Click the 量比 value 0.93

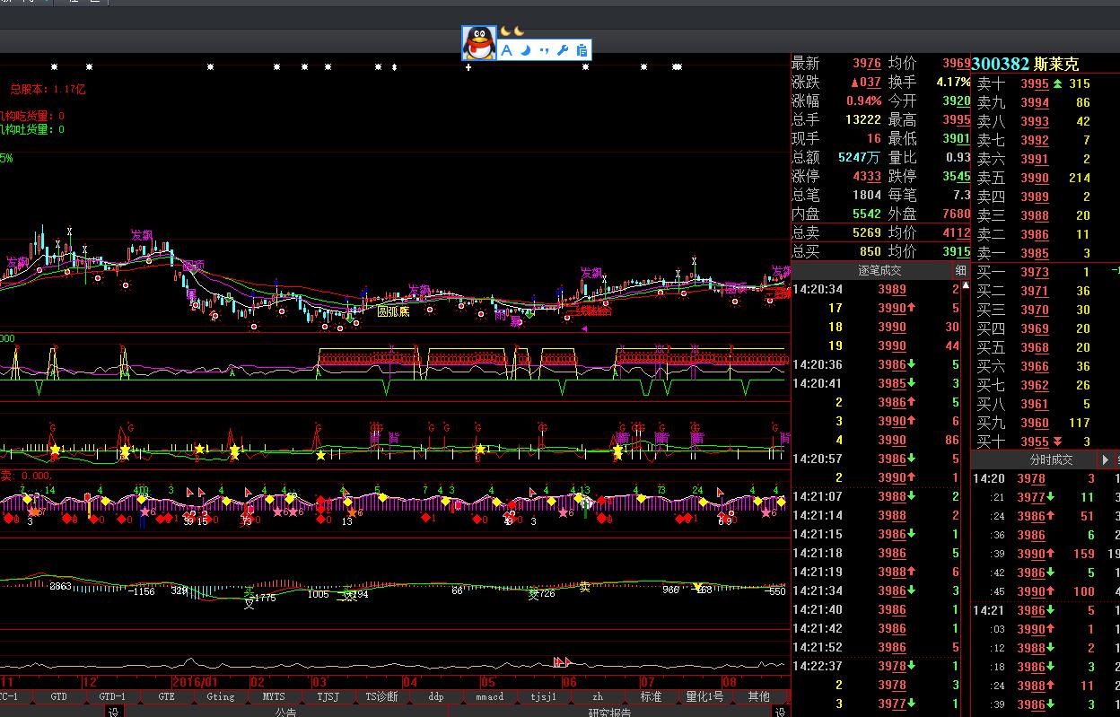(958, 157)
